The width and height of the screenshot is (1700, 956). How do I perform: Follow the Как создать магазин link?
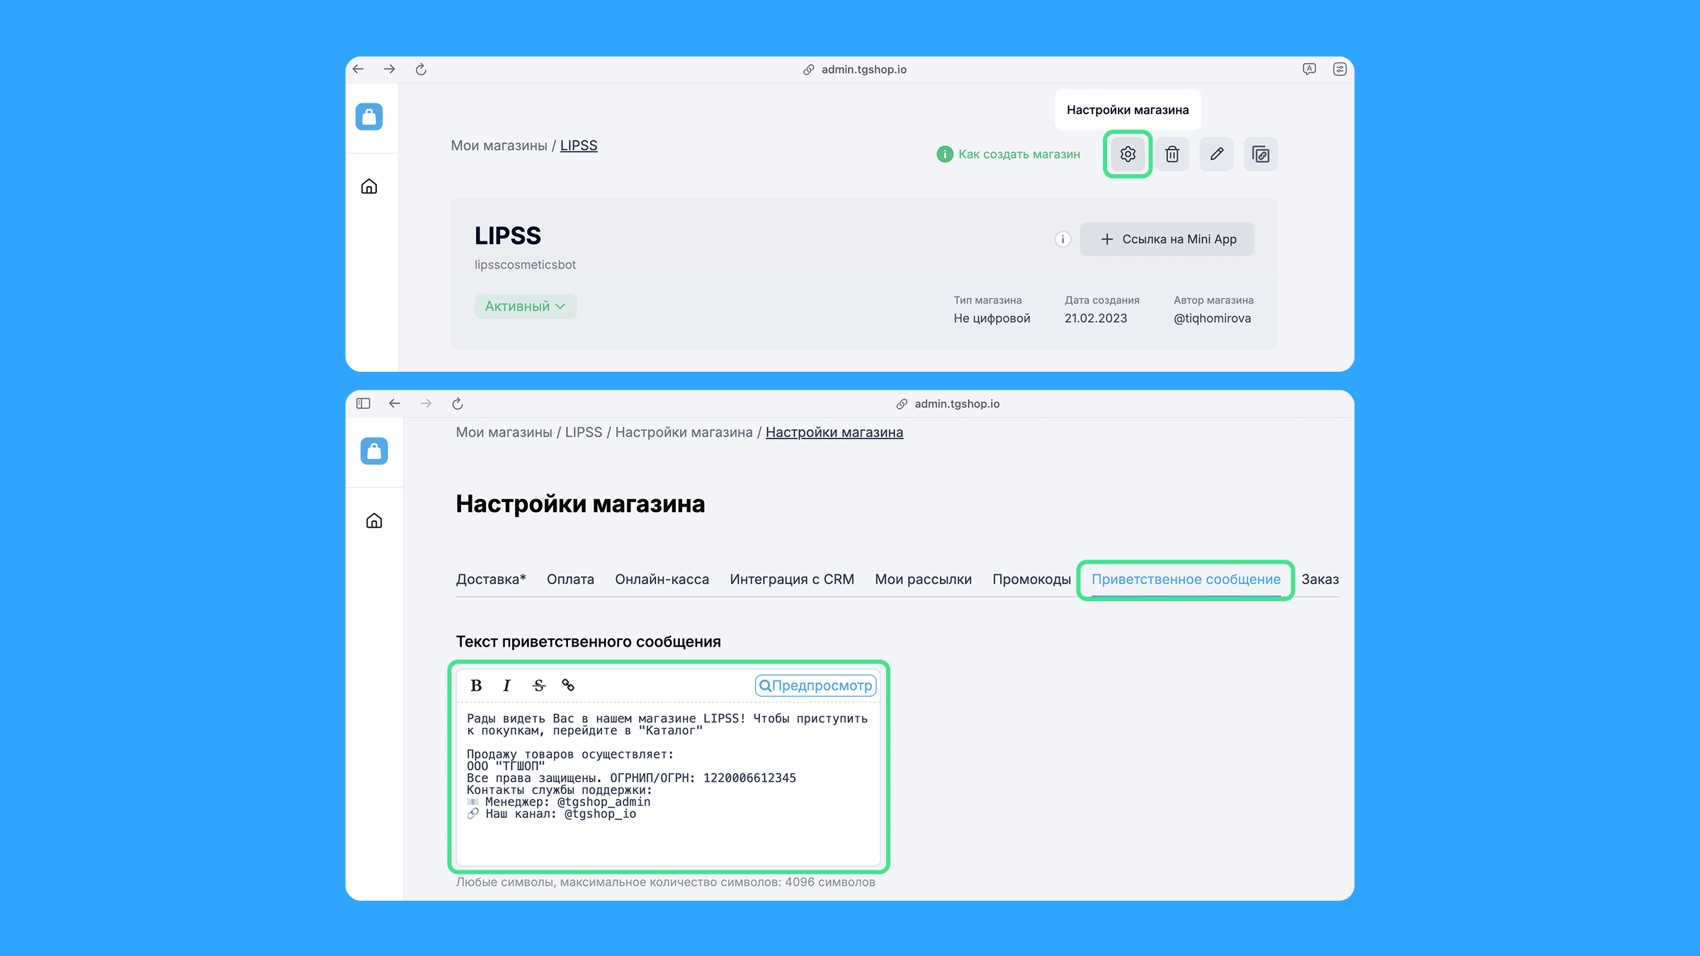pos(1019,154)
